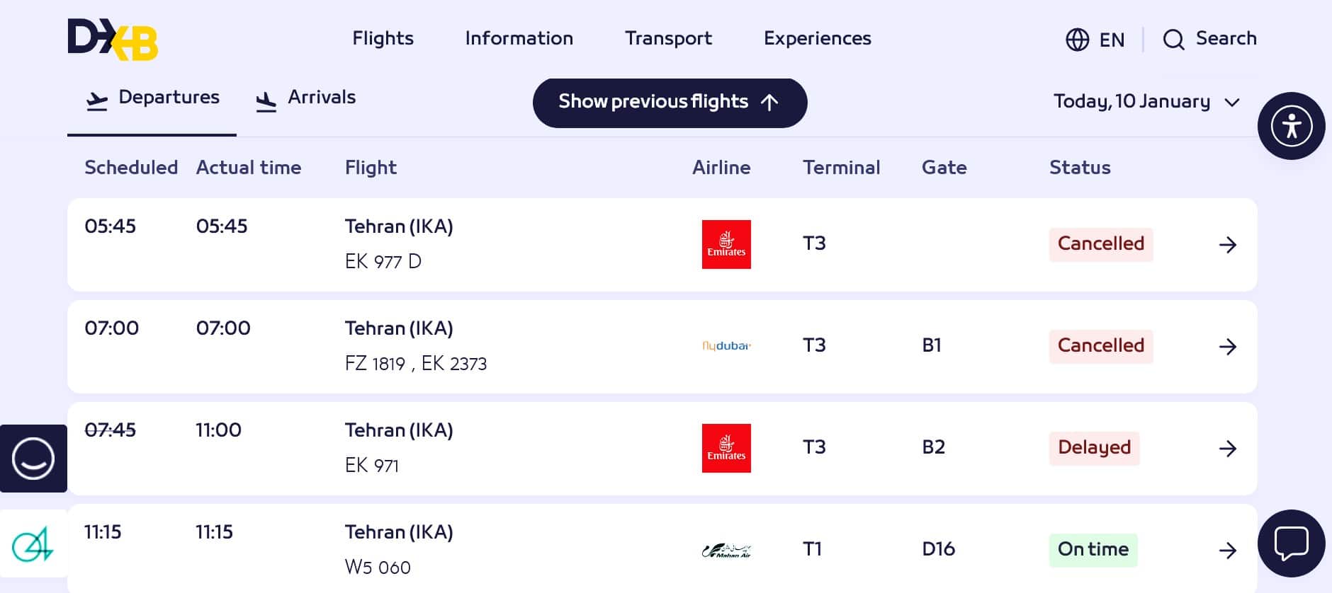The height and width of the screenshot is (593, 1332).
Task: Switch to the Arrivals tab
Action: (x=306, y=98)
